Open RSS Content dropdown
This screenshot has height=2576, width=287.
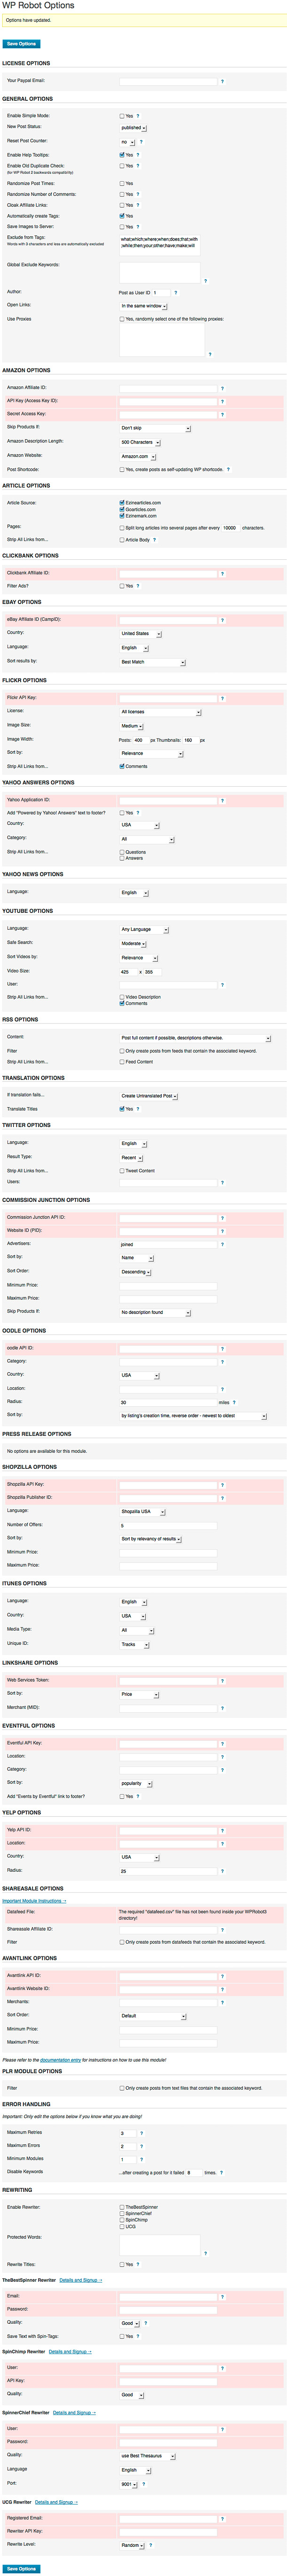(x=195, y=1038)
